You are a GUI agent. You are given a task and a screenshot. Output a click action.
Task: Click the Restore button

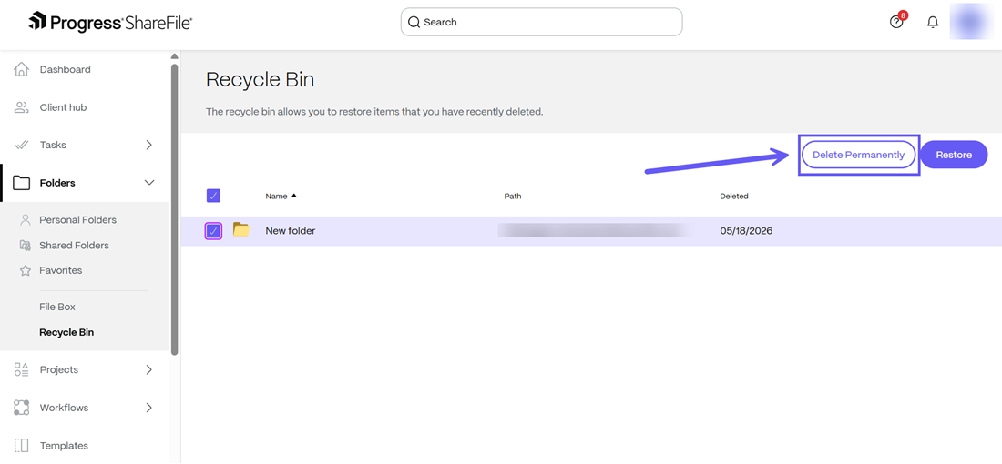tap(954, 155)
